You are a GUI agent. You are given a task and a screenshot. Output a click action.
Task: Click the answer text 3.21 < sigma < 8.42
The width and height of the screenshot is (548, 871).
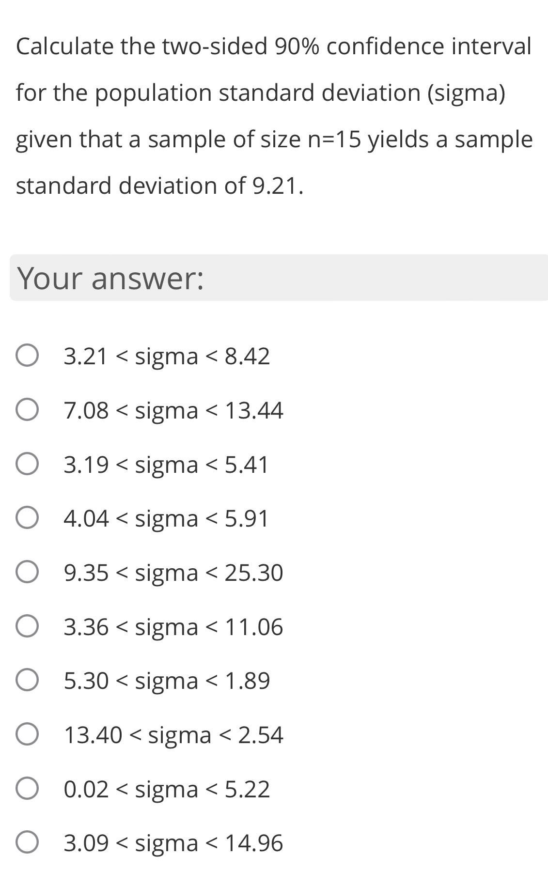[166, 357]
